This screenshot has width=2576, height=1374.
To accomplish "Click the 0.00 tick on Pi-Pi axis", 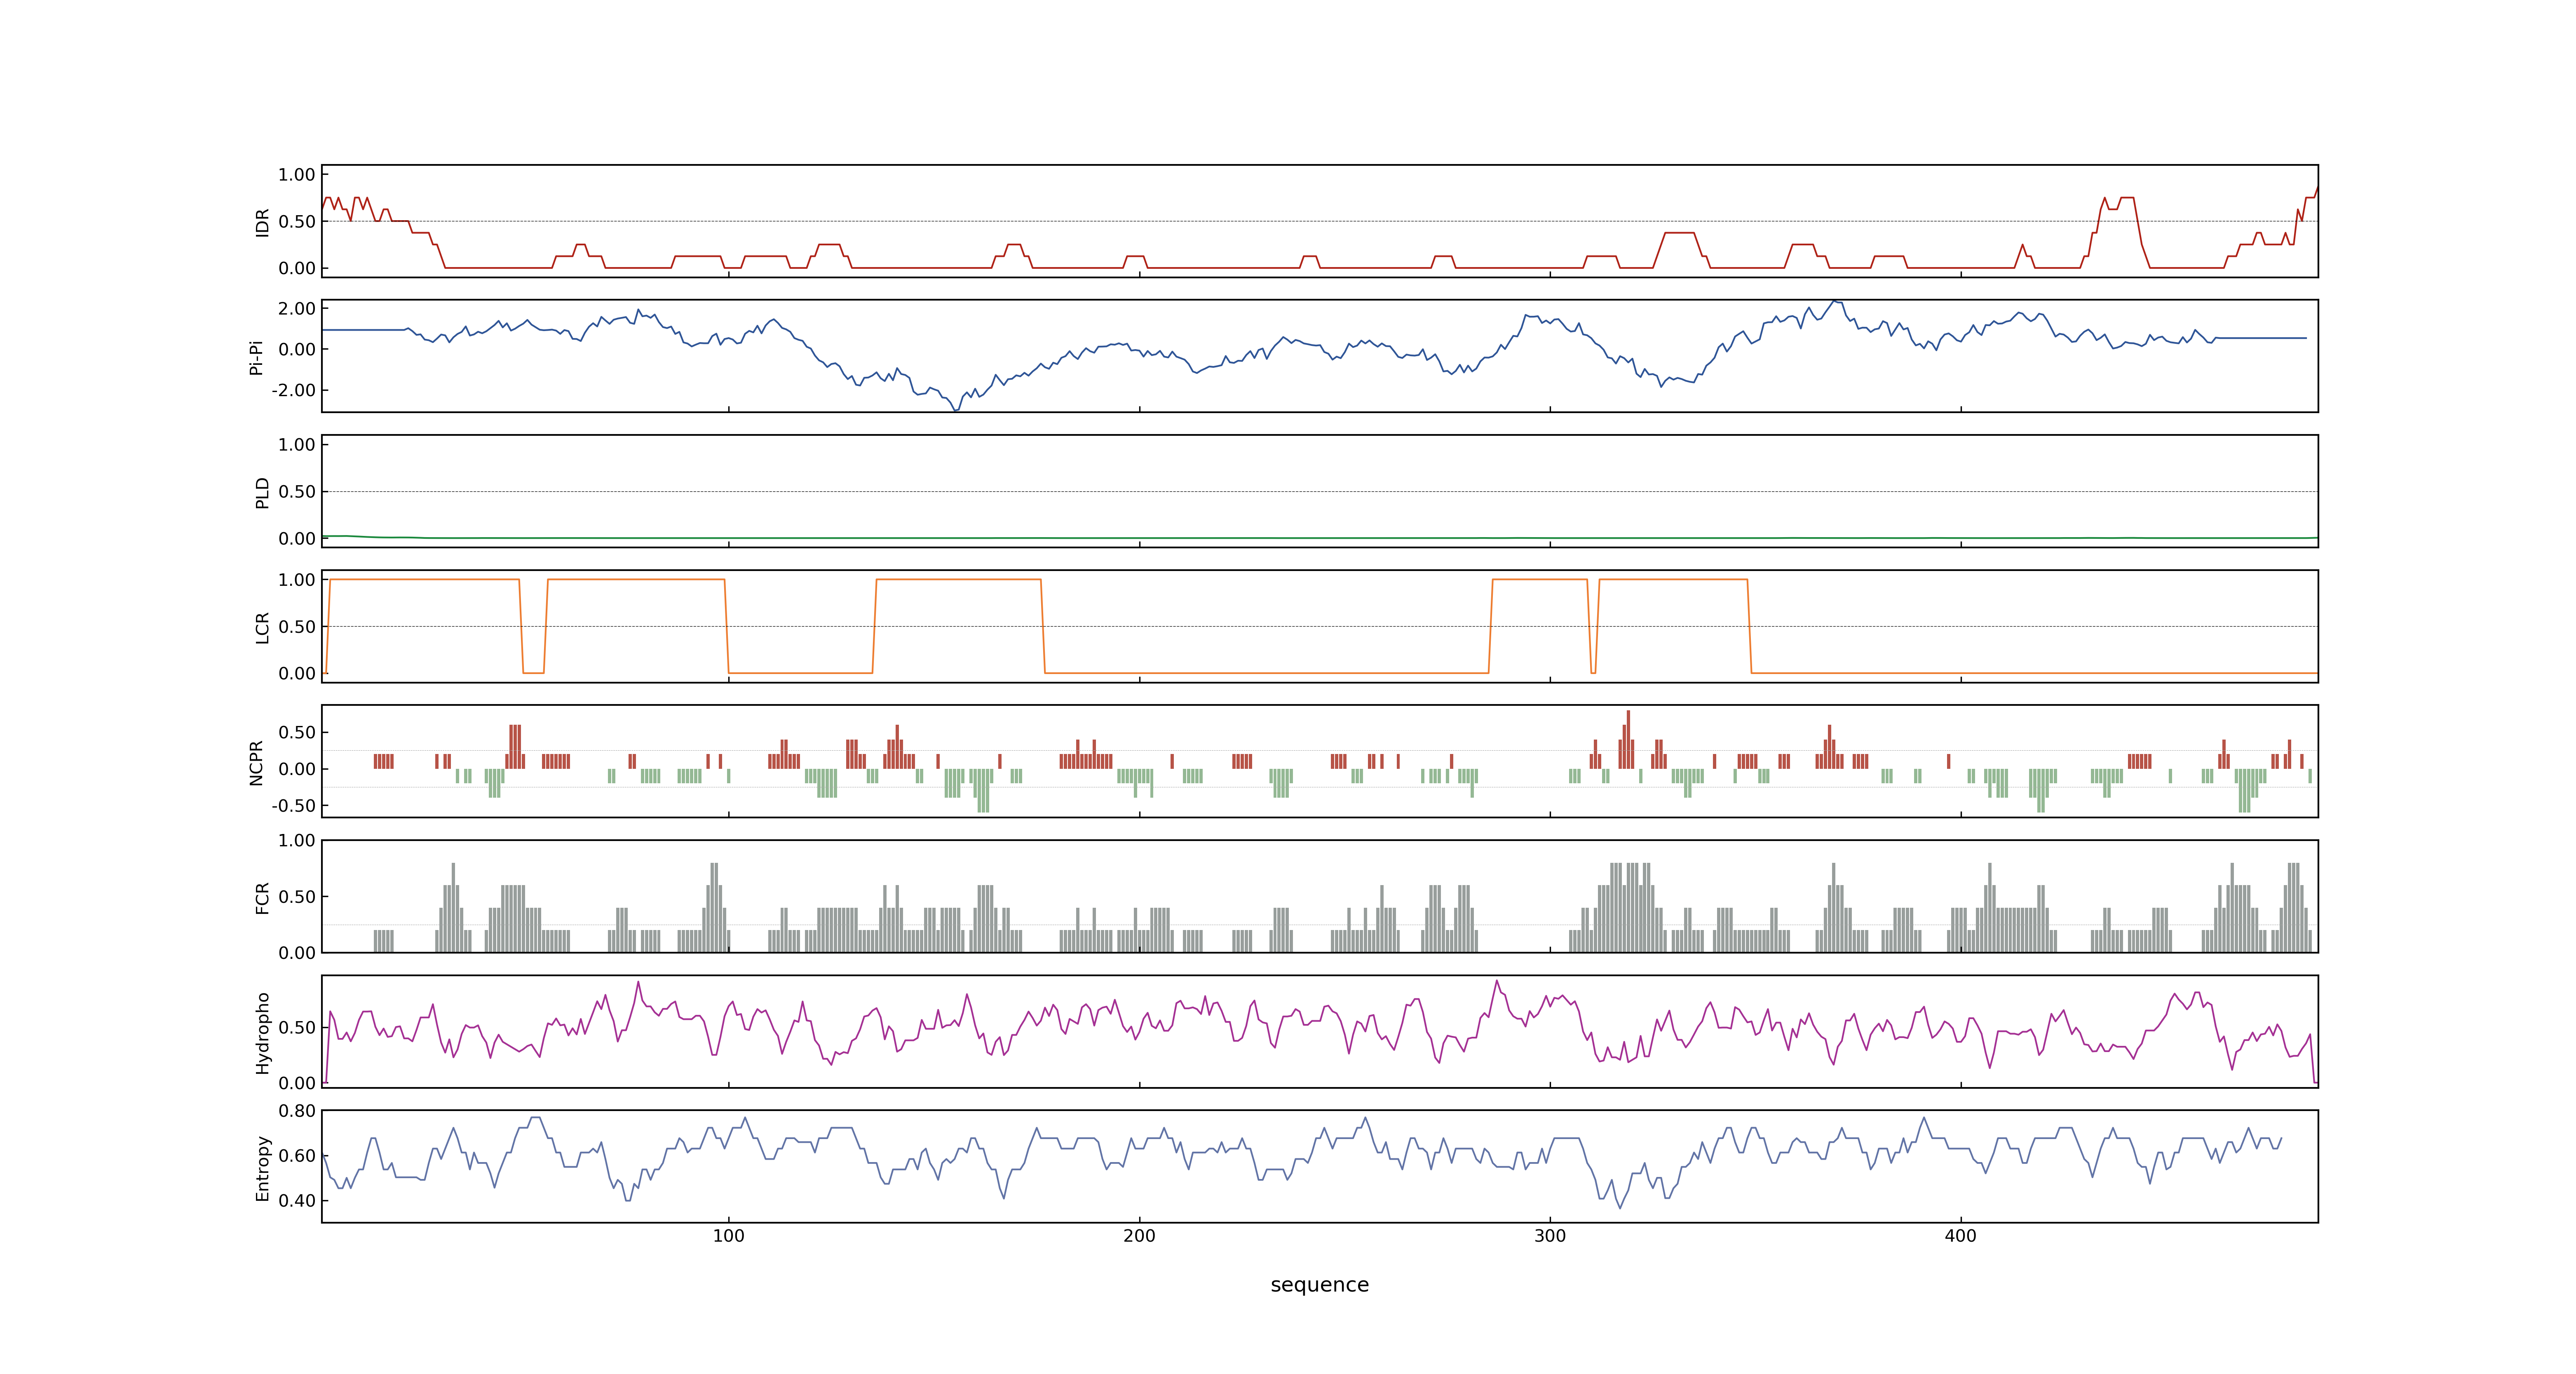I will point(297,349).
